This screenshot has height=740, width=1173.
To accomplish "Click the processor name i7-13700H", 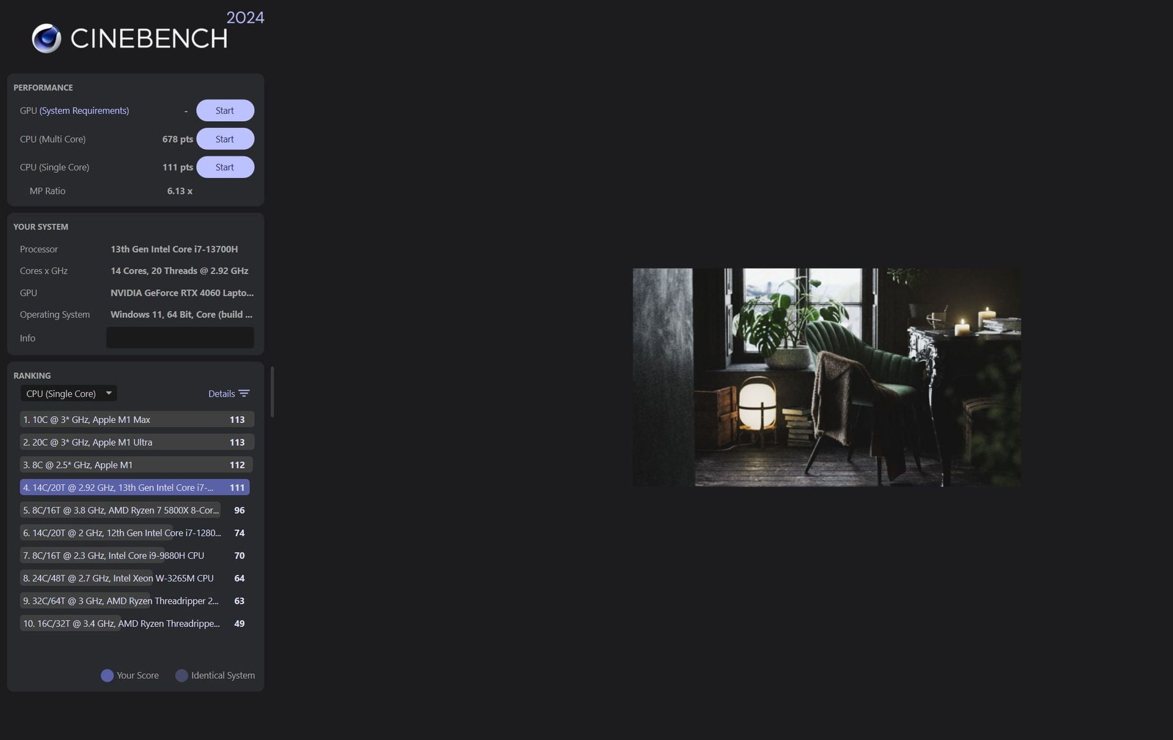I will pos(174,249).
